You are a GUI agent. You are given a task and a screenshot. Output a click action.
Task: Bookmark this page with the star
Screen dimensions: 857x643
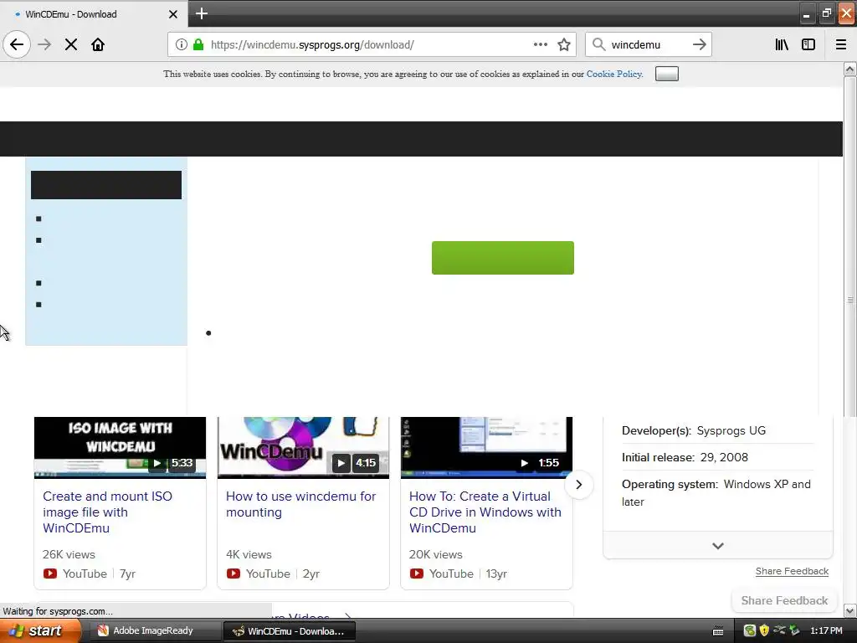coord(564,44)
